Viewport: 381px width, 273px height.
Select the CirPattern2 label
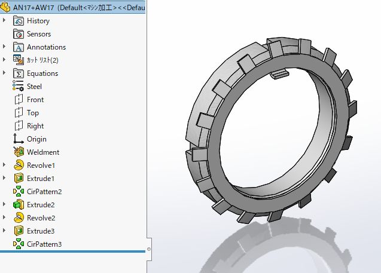tap(44, 192)
